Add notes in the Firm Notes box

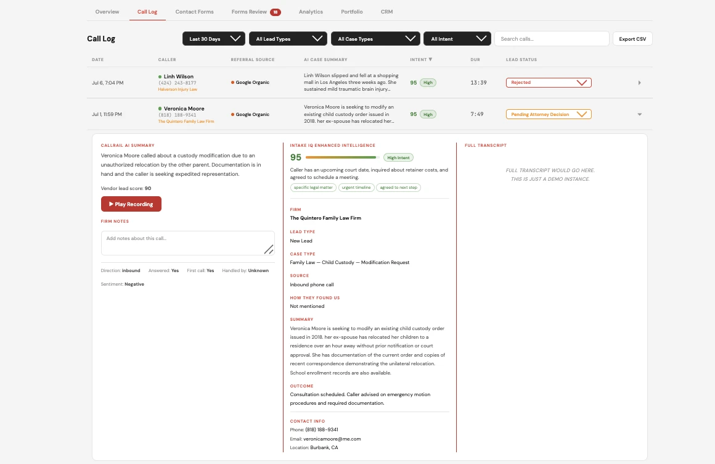click(188, 243)
